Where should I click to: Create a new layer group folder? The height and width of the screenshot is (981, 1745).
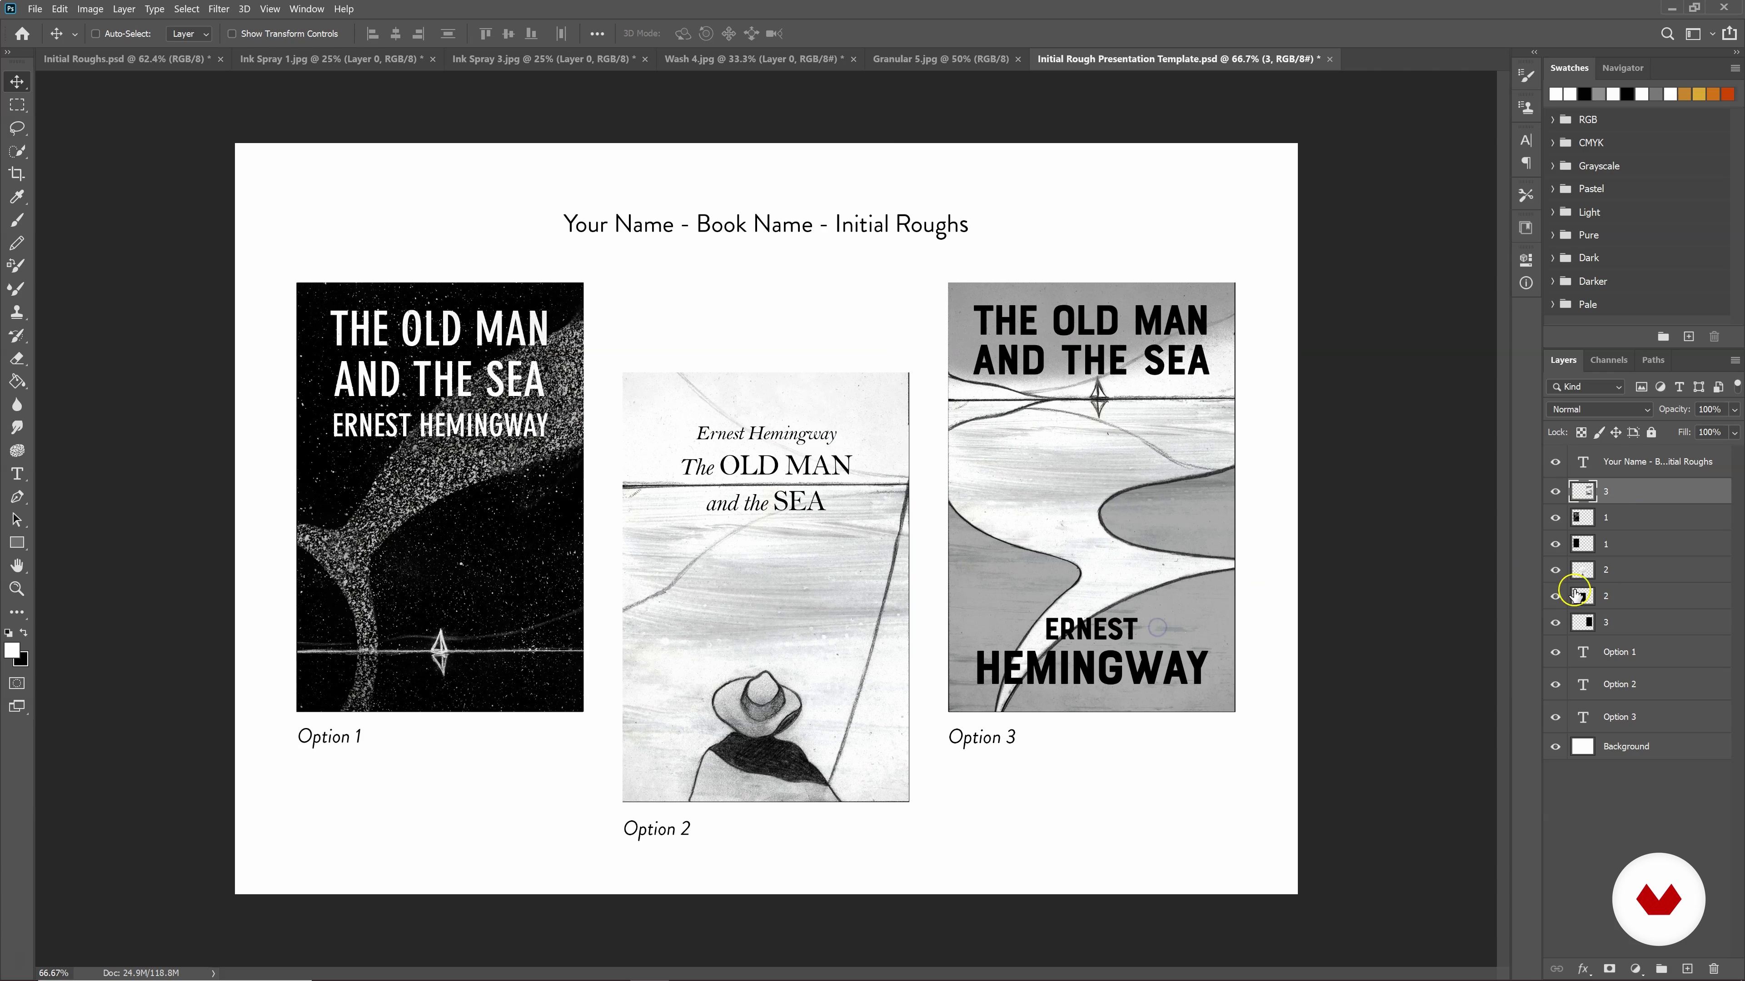coord(1661,969)
